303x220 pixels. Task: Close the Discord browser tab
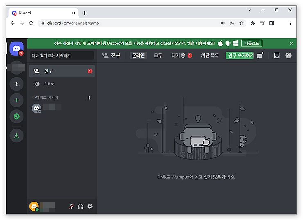(74, 13)
